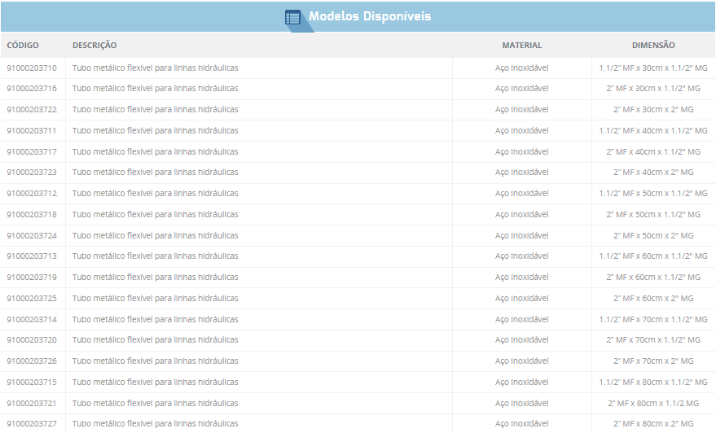
Task: Click dimension 1.1/2" MF x 50cm x 1.1/2" MG
Action: click(653, 194)
